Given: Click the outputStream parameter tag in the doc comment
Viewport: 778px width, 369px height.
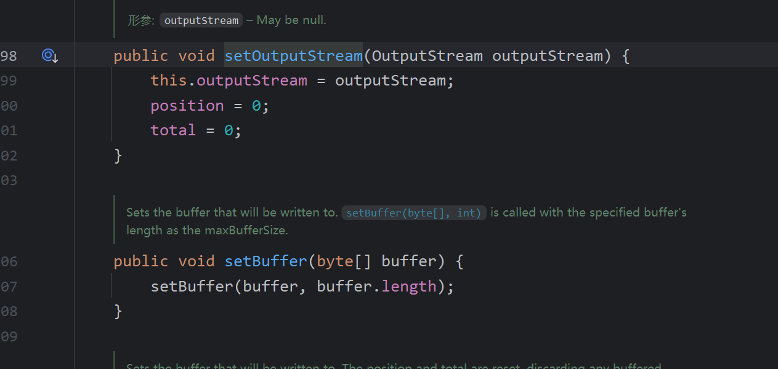Looking at the screenshot, I should point(201,20).
